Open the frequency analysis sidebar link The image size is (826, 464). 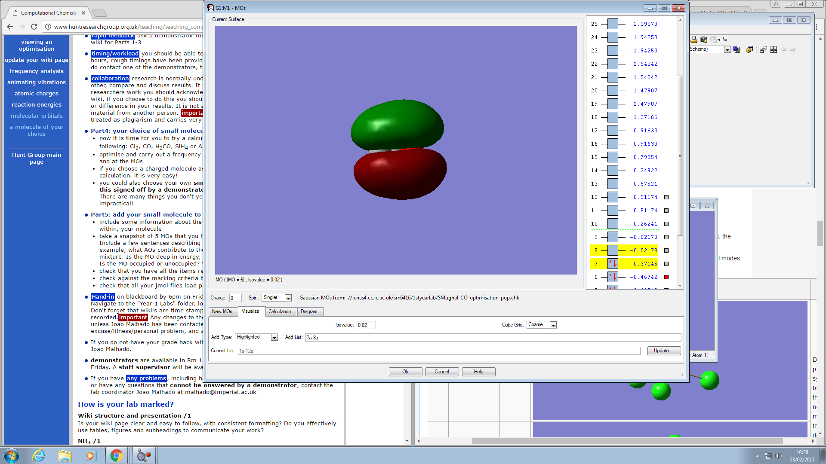(x=37, y=71)
